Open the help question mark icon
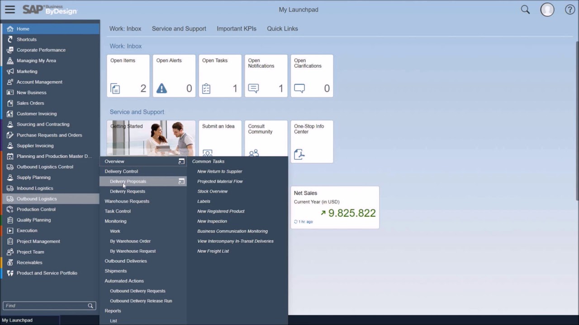 570,9
